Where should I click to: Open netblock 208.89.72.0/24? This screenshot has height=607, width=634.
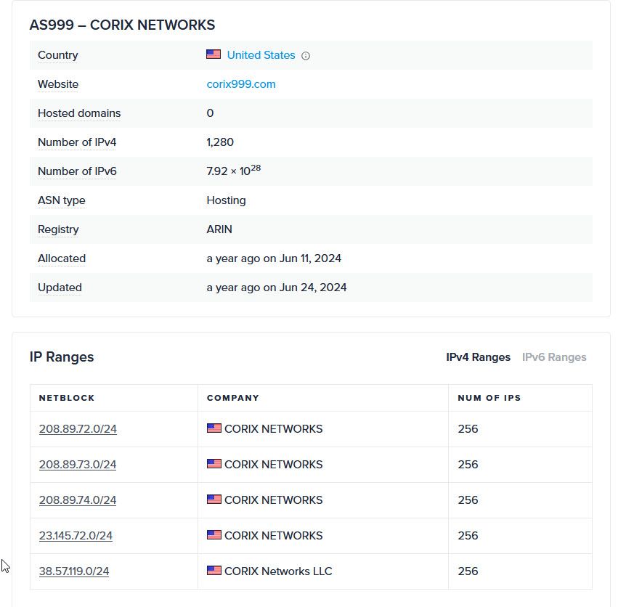click(78, 429)
